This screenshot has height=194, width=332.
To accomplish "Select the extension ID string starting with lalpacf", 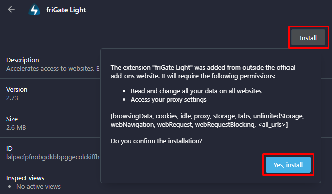I will [x=53, y=157].
